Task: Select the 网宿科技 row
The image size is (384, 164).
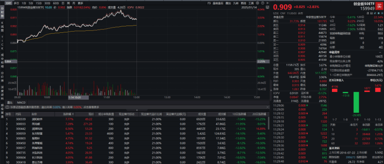Action: pyautogui.click(x=136, y=148)
